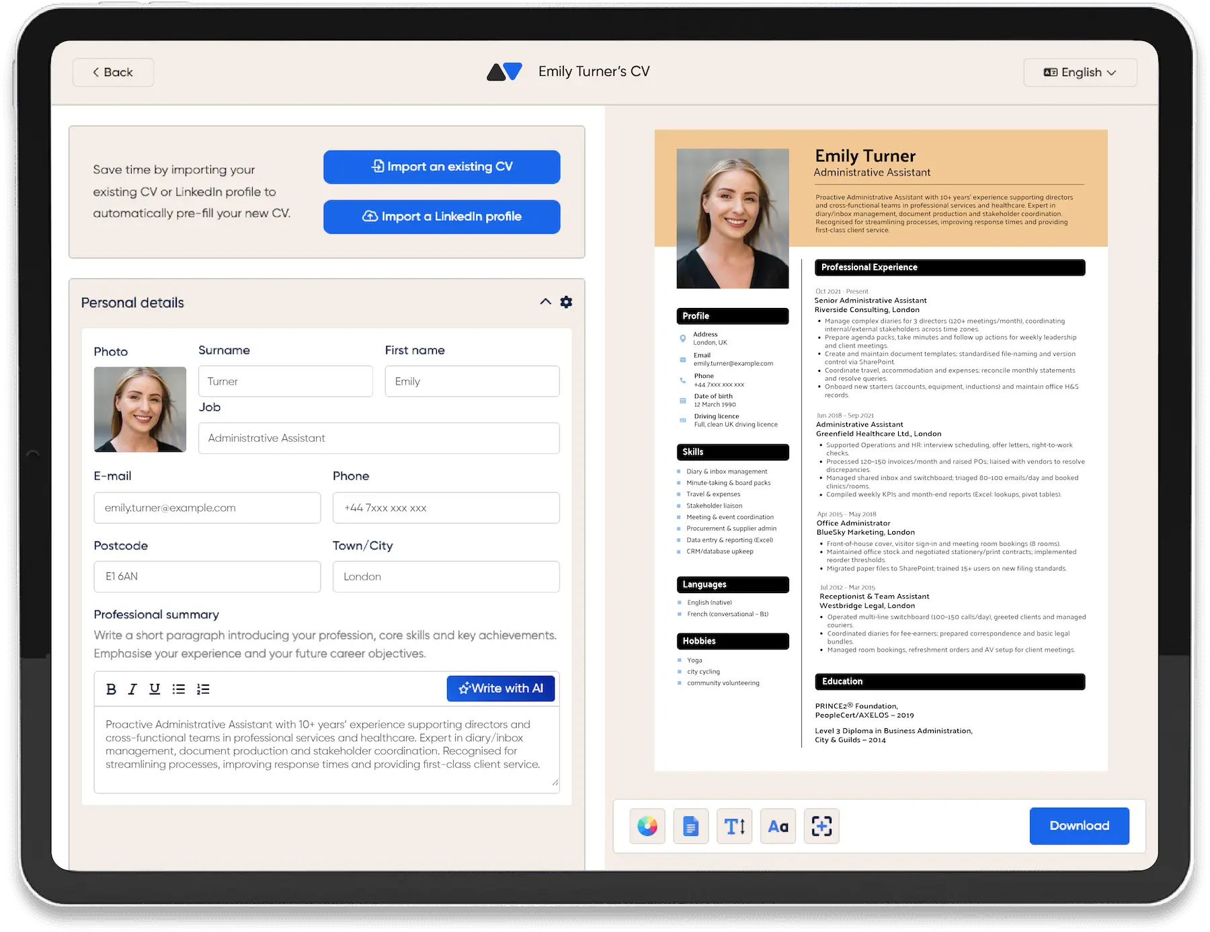This screenshot has height=932, width=1210.
Task: Click the app logo in the header
Action: (506, 71)
